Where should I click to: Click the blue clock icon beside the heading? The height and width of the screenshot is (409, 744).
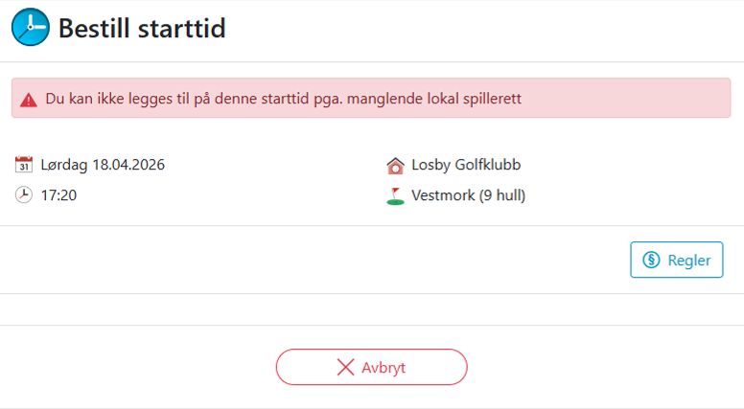coord(30,28)
